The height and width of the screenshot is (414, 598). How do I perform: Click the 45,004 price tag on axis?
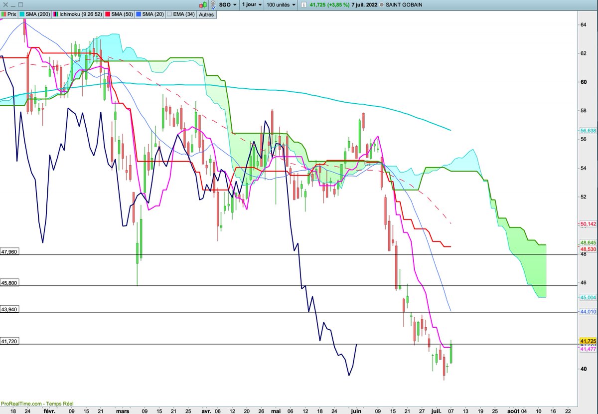tap(589, 297)
